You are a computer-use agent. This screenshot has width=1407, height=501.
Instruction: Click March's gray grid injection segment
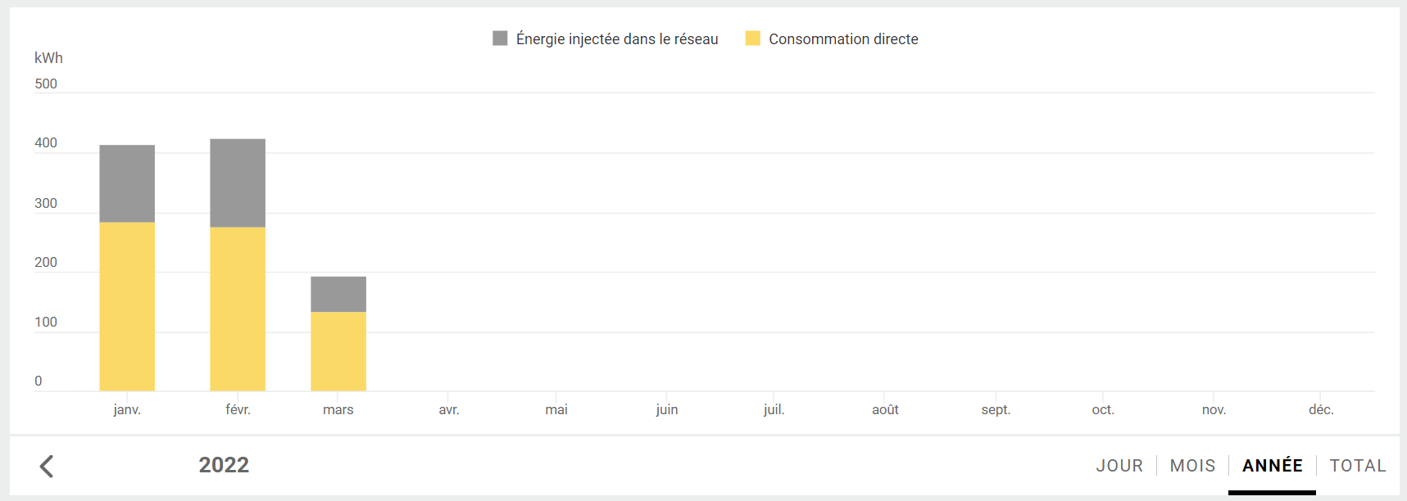338,294
